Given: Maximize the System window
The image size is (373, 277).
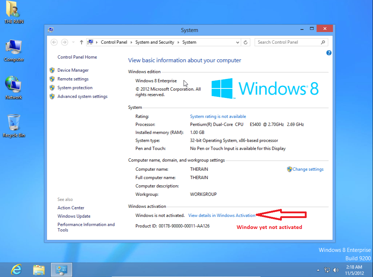Looking at the screenshot, I should point(312,29).
